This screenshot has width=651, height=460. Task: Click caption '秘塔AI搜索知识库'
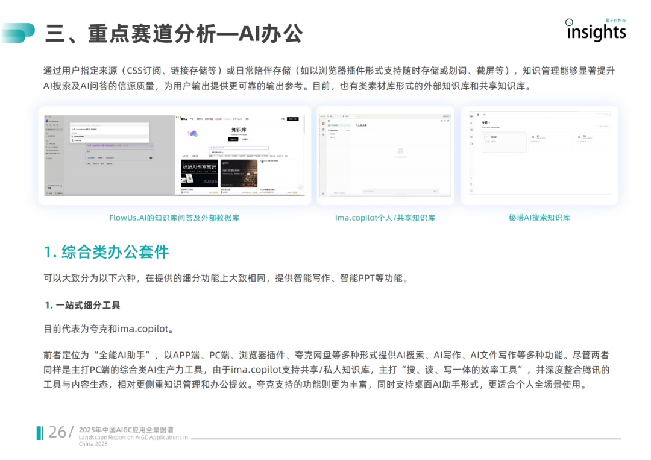(539, 218)
